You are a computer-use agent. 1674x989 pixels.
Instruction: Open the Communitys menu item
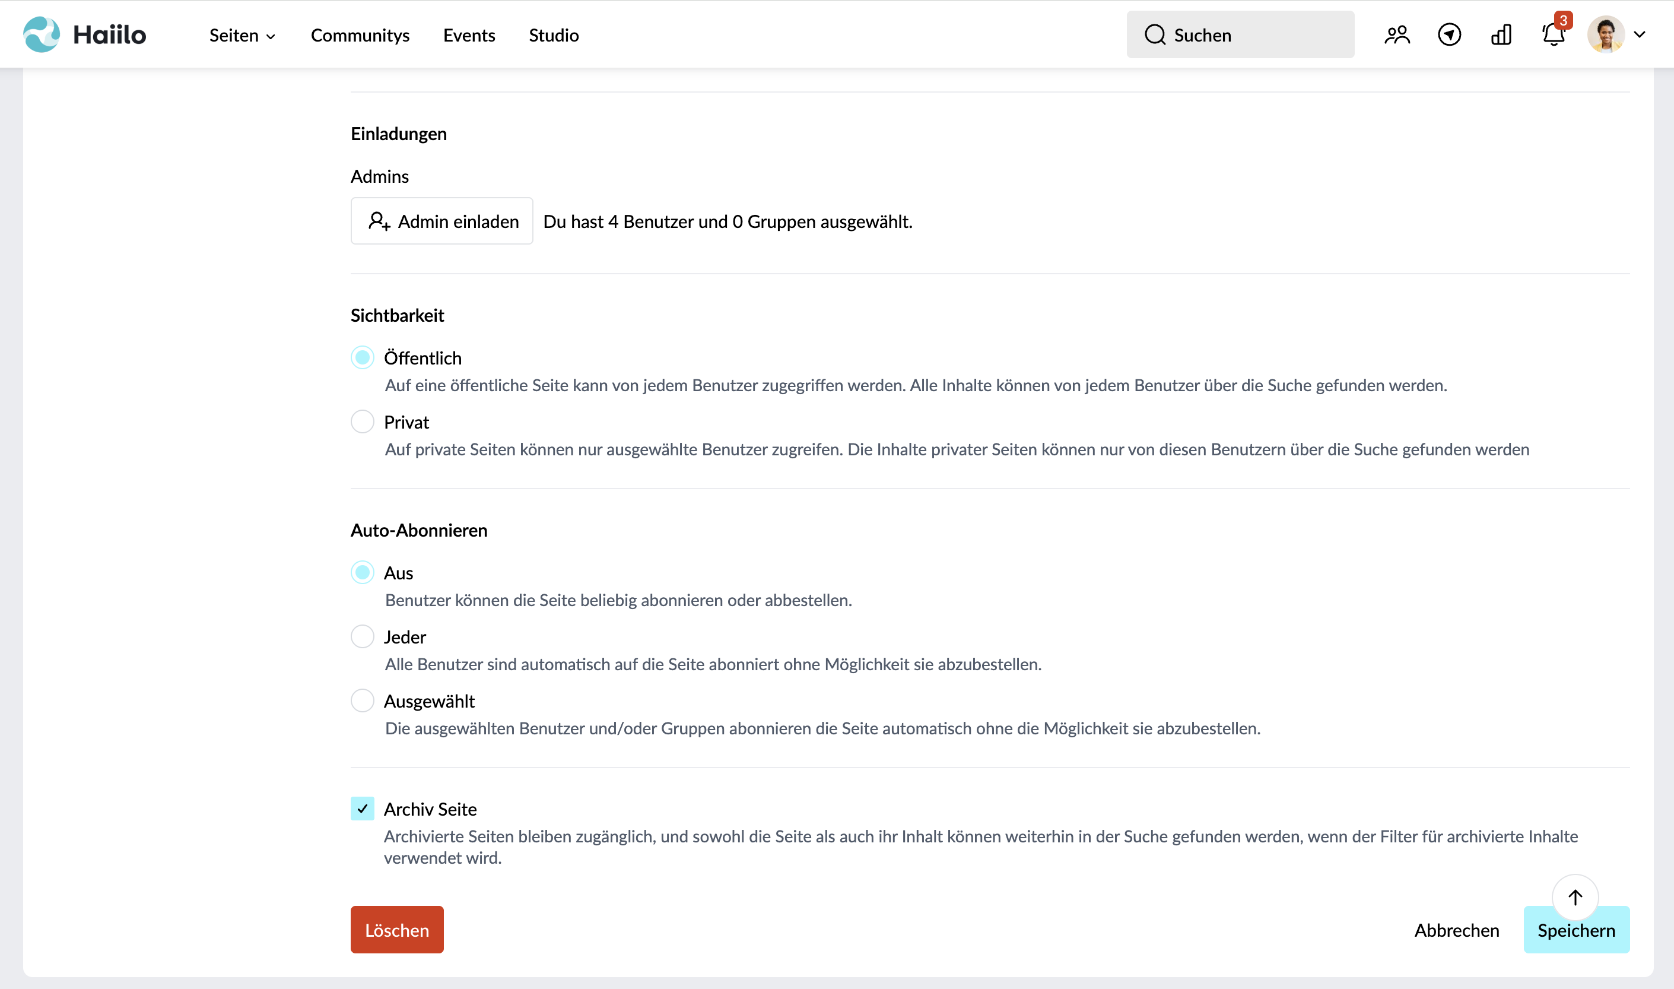pyautogui.click(x=360, y=36)
